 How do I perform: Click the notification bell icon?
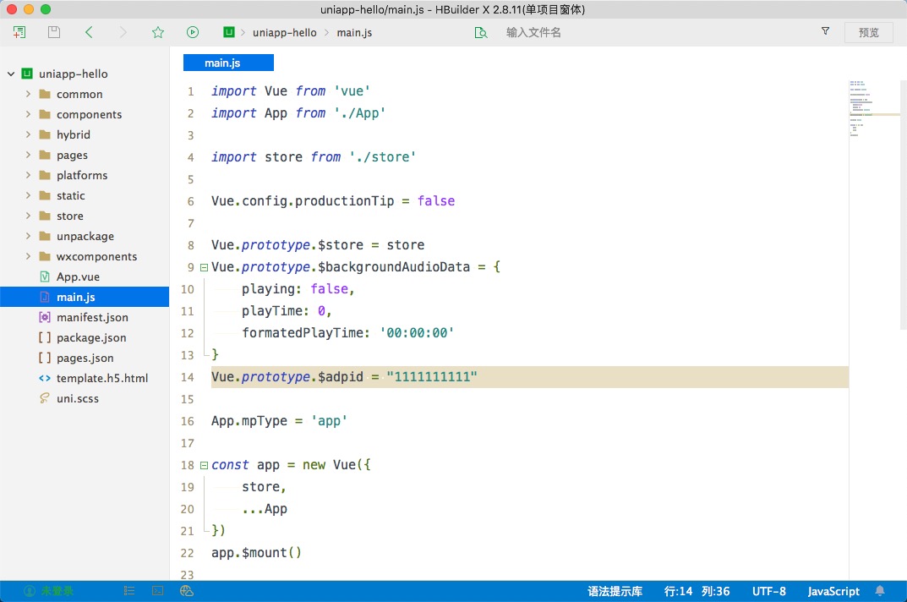[x=880, y=591]
